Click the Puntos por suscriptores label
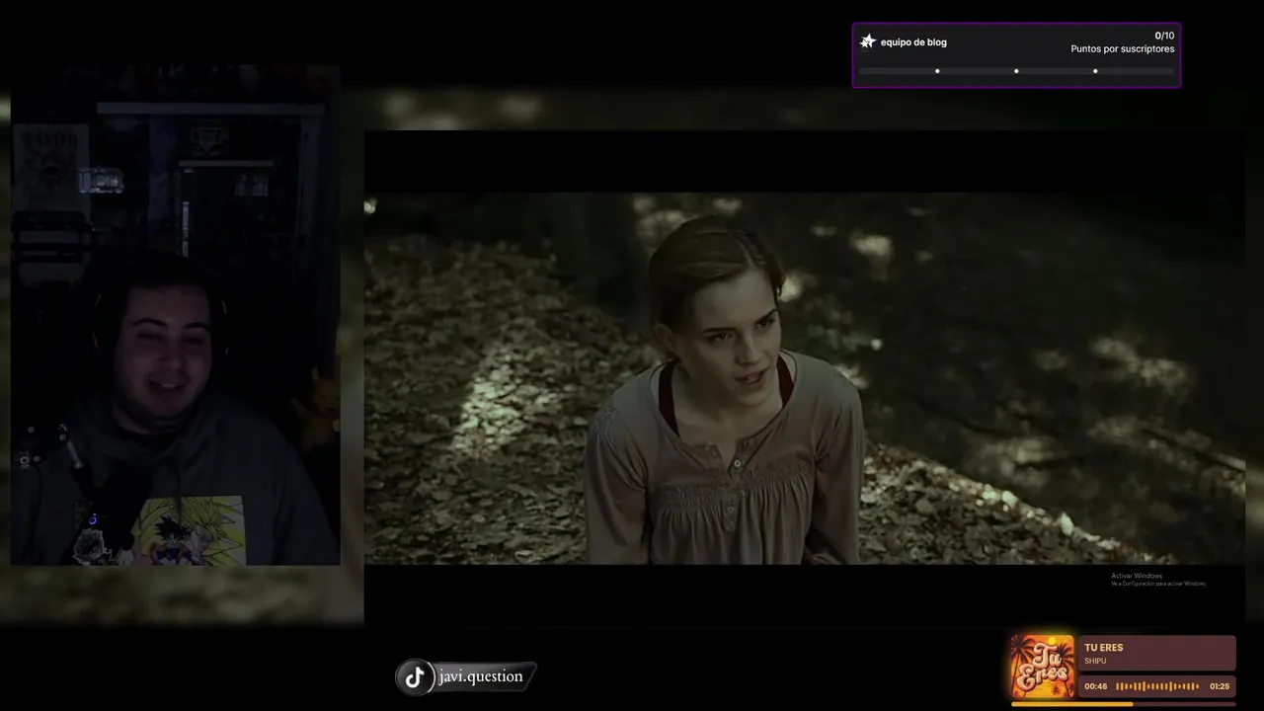The height and width of the screenshot is (711, 1264). tap(1123, 49)
